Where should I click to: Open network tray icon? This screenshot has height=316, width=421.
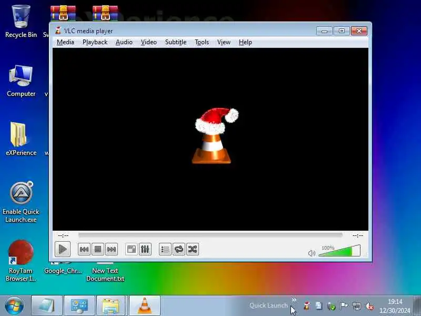tap(357, 306)
